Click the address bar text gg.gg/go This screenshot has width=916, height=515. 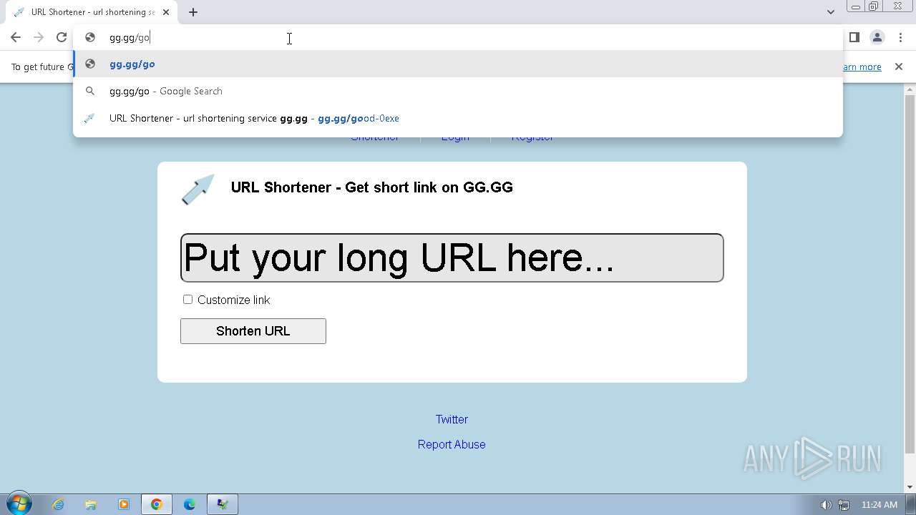coord(130,37)
